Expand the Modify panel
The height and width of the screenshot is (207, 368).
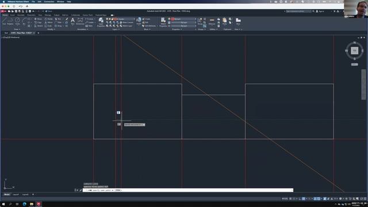(51, 29)
